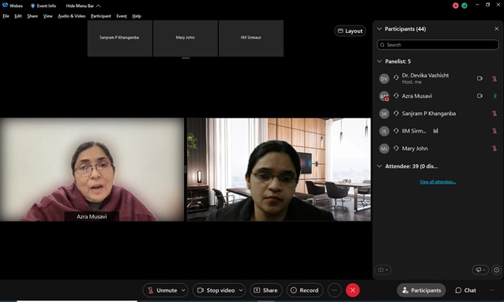
Task: Click the Share content button
Action: pyautogui.click(x=265, y=290)
